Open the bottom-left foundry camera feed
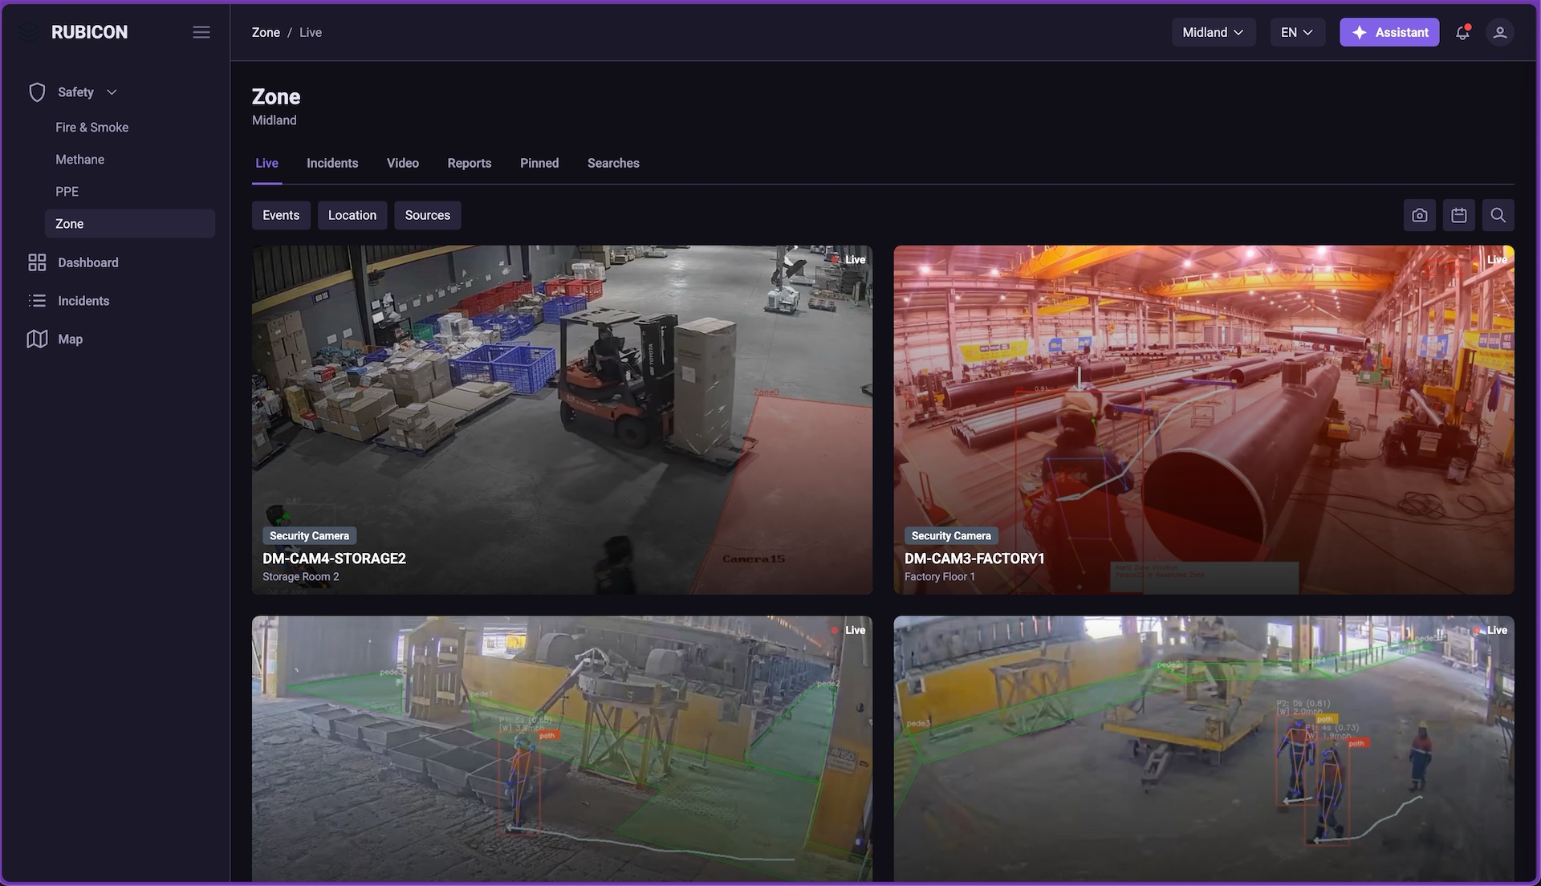 coord(562,749)
